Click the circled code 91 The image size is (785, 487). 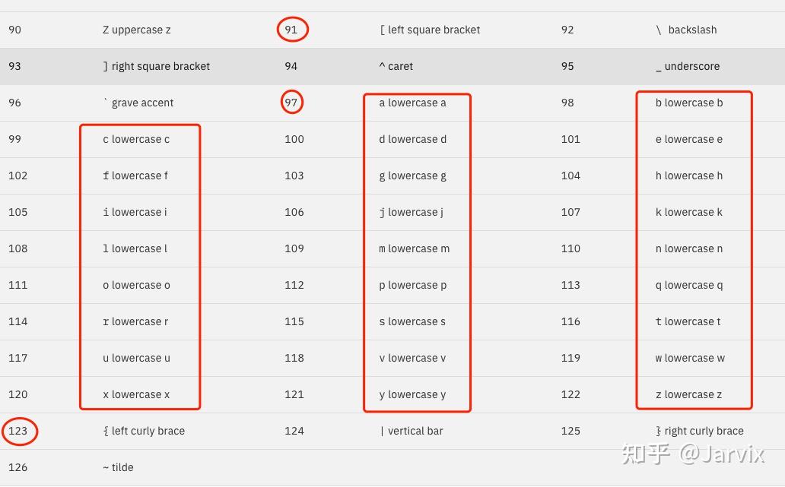291,30
